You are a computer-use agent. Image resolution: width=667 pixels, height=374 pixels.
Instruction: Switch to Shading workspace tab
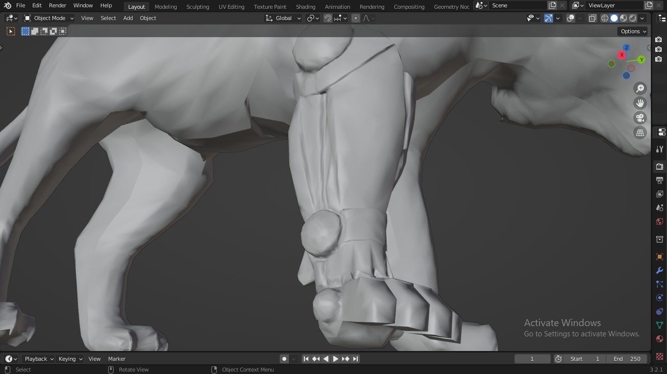tap(305, 7)
